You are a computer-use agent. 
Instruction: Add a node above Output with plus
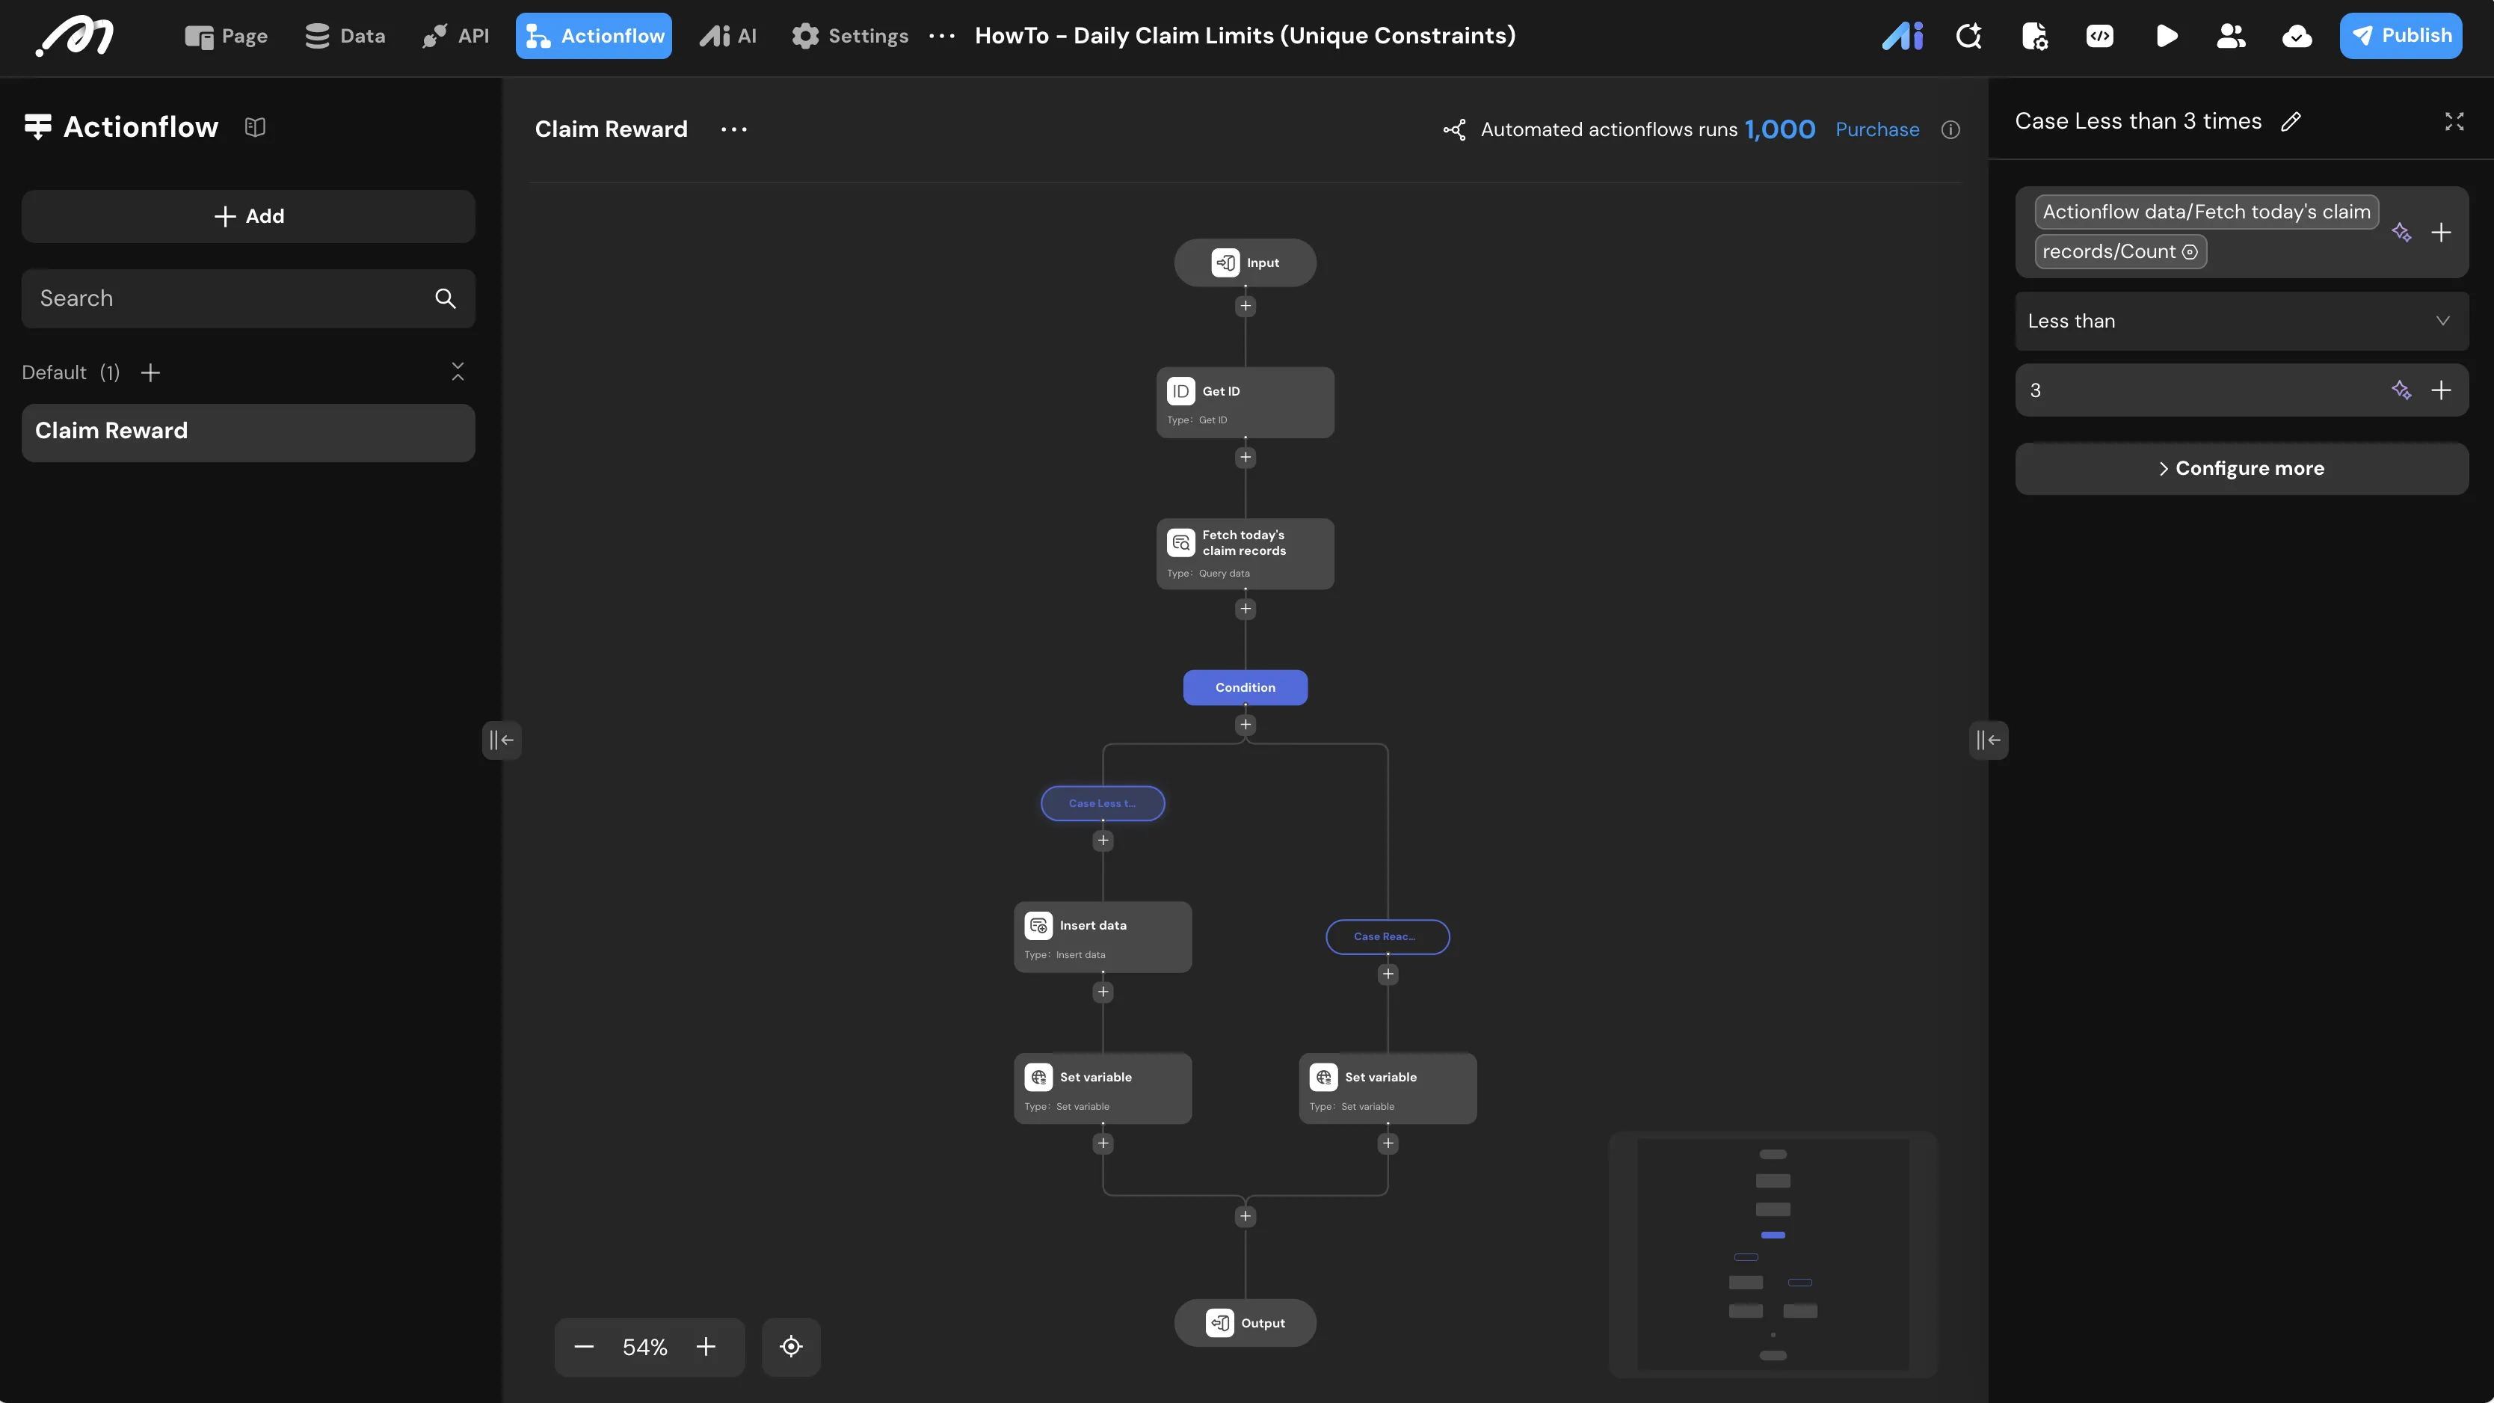pos(1245,1216)
